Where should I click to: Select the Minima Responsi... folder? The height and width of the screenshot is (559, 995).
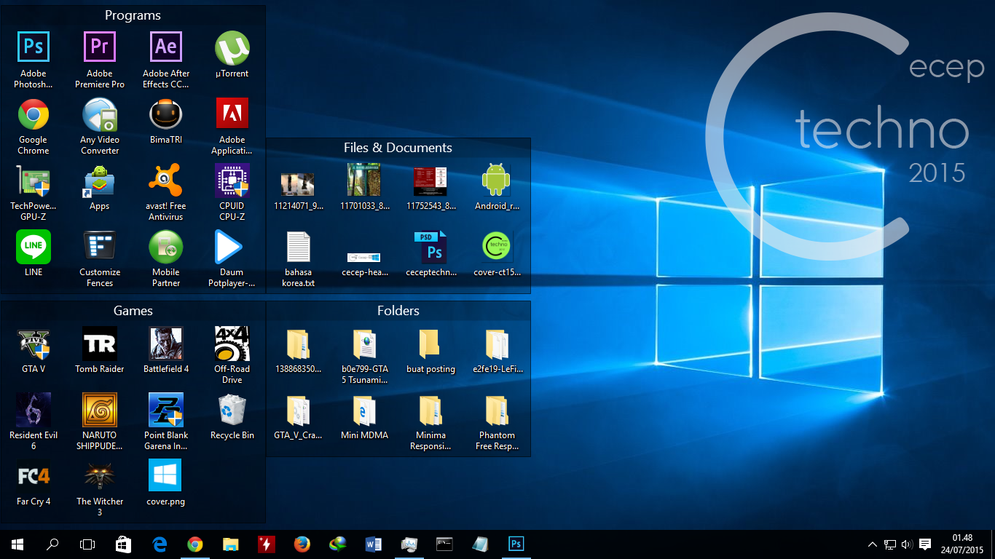click(430, 410)
